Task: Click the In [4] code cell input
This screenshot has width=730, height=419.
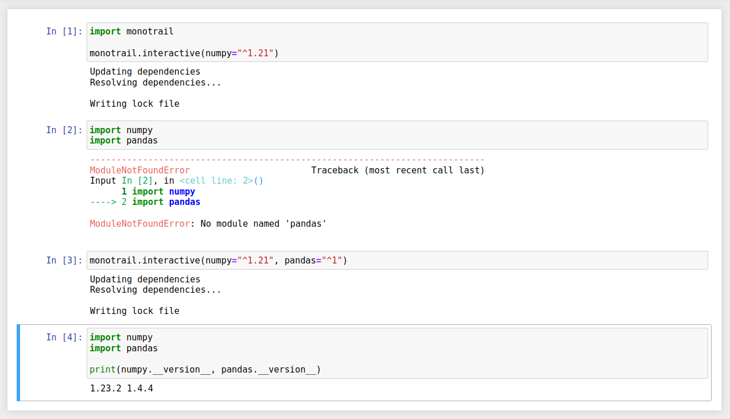Action: click(x=397, y=354)
